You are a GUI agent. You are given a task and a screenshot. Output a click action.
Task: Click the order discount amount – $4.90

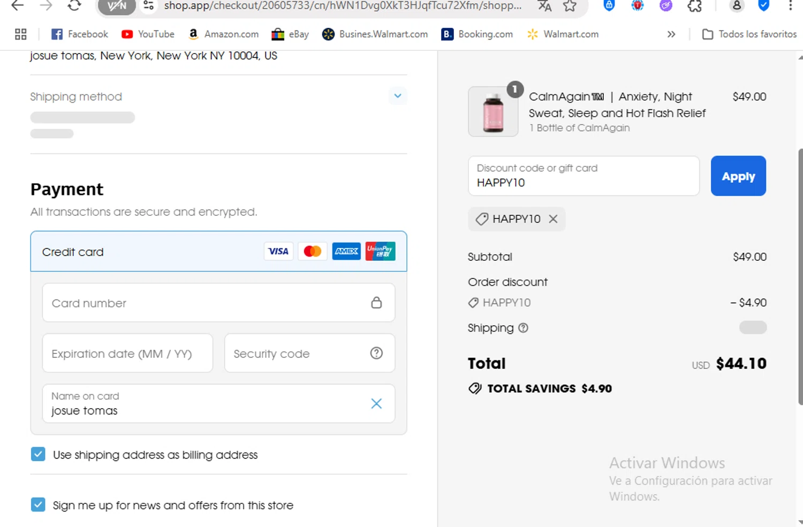coord(748,302)
